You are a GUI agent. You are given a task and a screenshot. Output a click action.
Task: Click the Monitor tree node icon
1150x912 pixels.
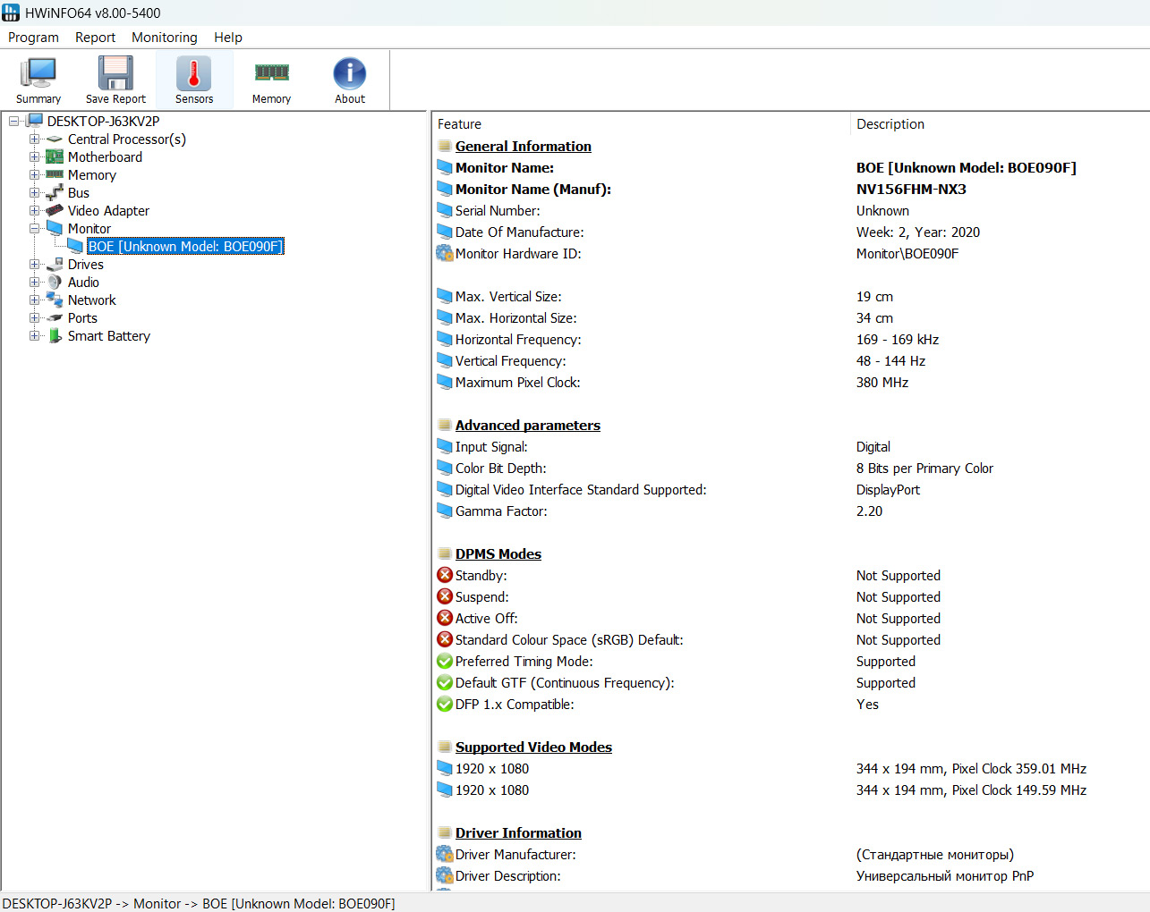point(55,228)
